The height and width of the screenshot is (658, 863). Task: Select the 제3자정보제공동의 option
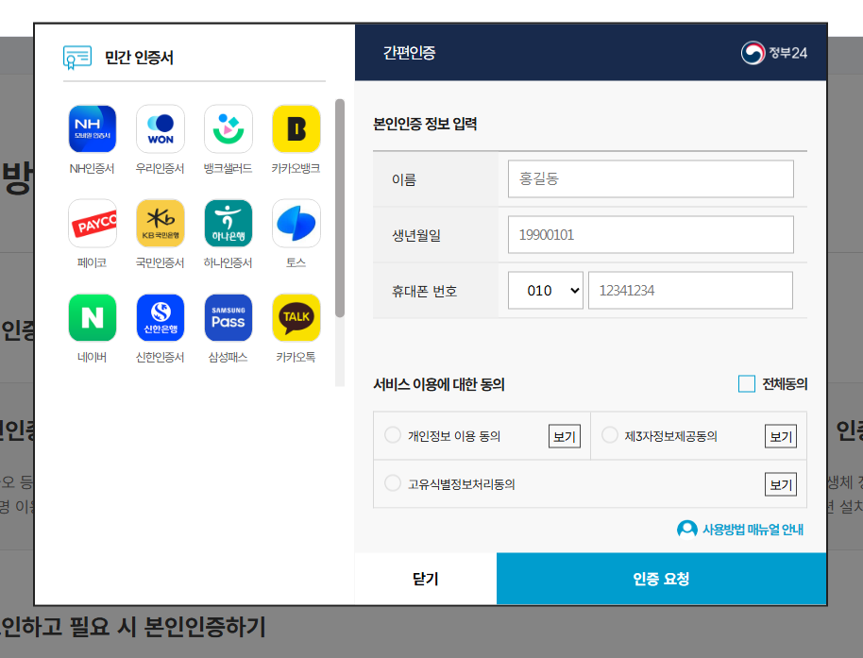(x=610, y=435)
